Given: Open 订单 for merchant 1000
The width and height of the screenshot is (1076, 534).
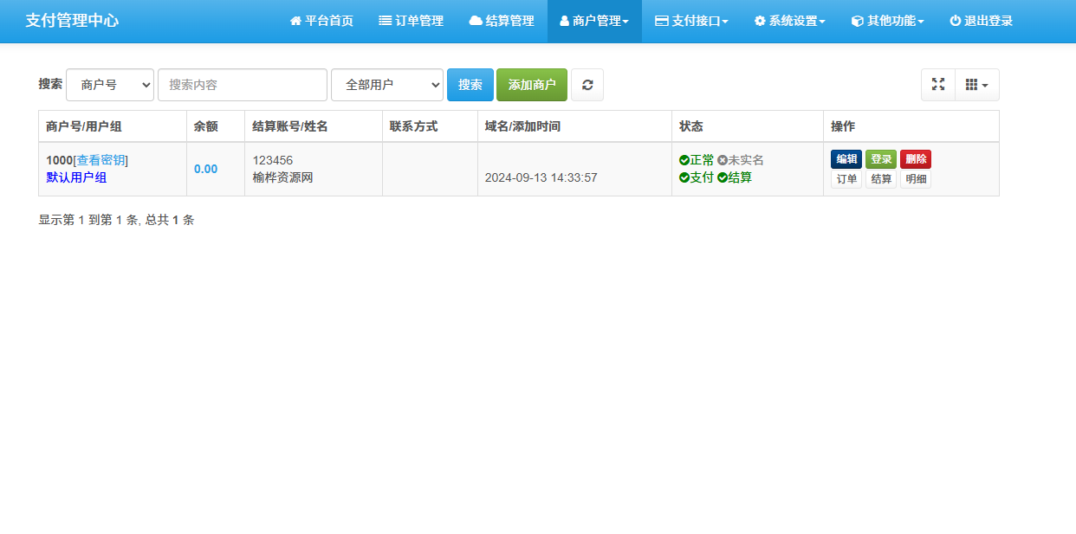Looking at the screenshot, I should point(846,179).
